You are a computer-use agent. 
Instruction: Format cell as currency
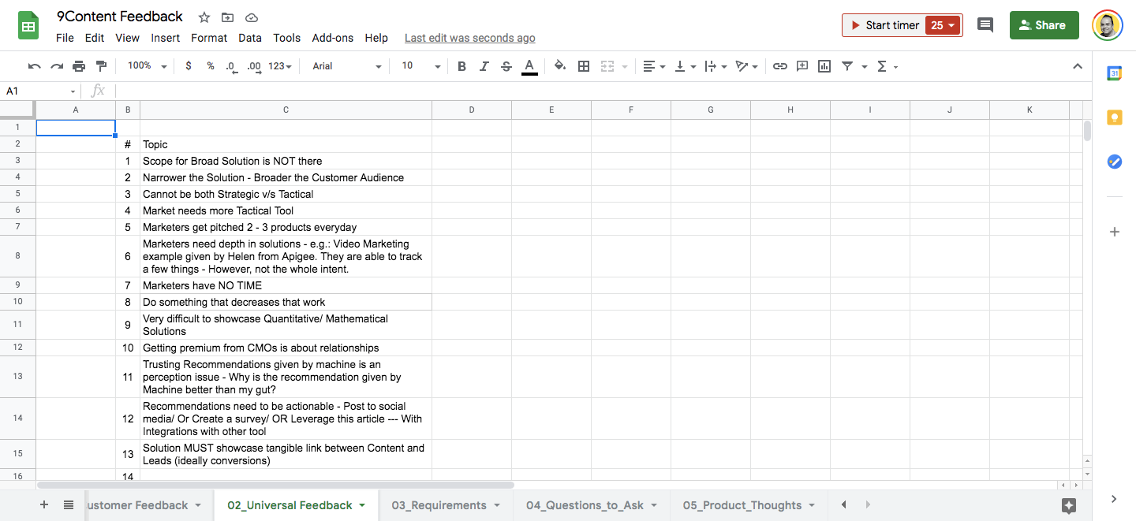[188, 66]
